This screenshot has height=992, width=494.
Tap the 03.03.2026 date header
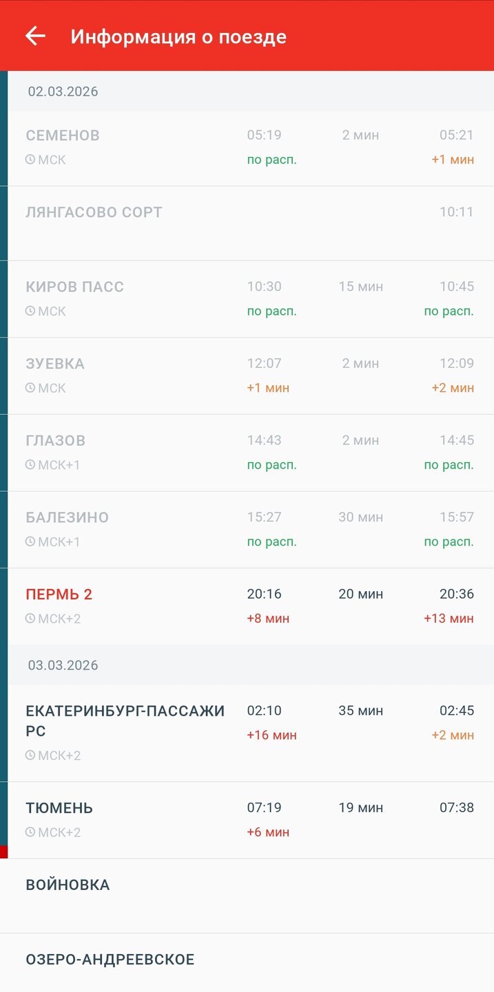point(63,665)
